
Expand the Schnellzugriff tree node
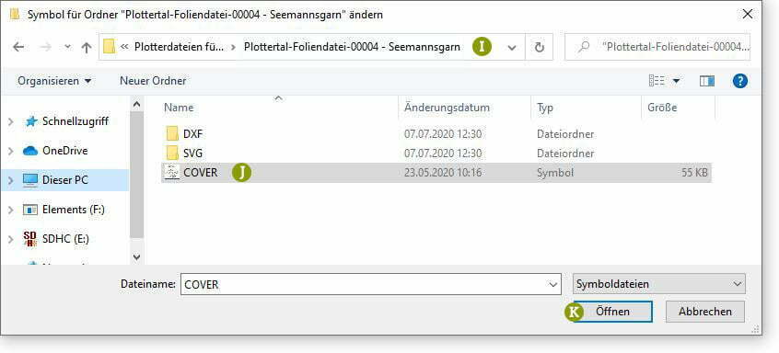11,121
